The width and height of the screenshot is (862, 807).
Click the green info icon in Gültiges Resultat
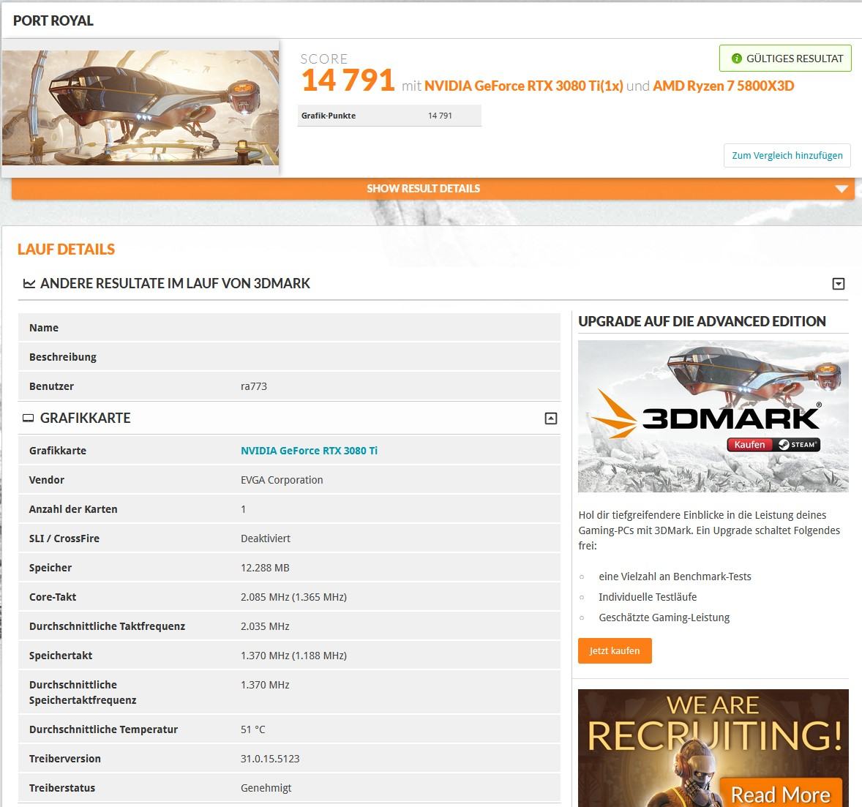click(737, 59)
